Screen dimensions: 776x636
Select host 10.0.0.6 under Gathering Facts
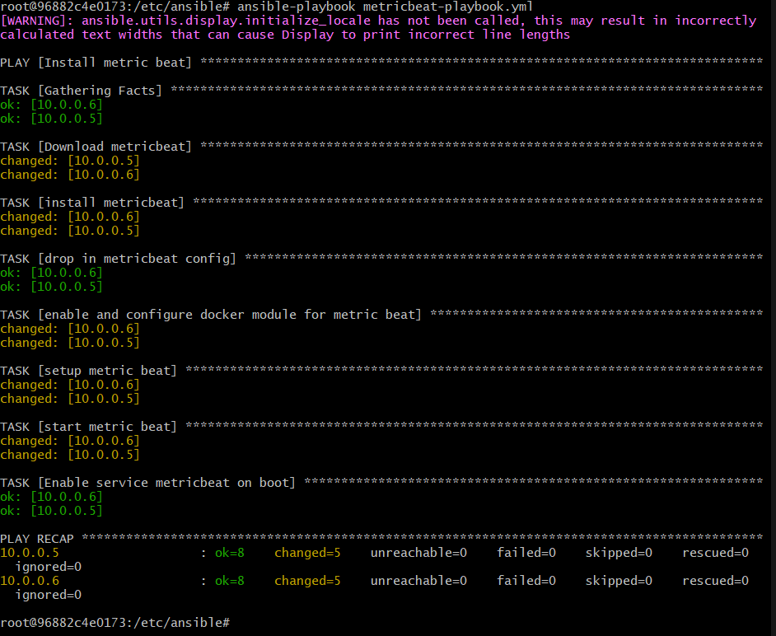[x=66, y=104]
